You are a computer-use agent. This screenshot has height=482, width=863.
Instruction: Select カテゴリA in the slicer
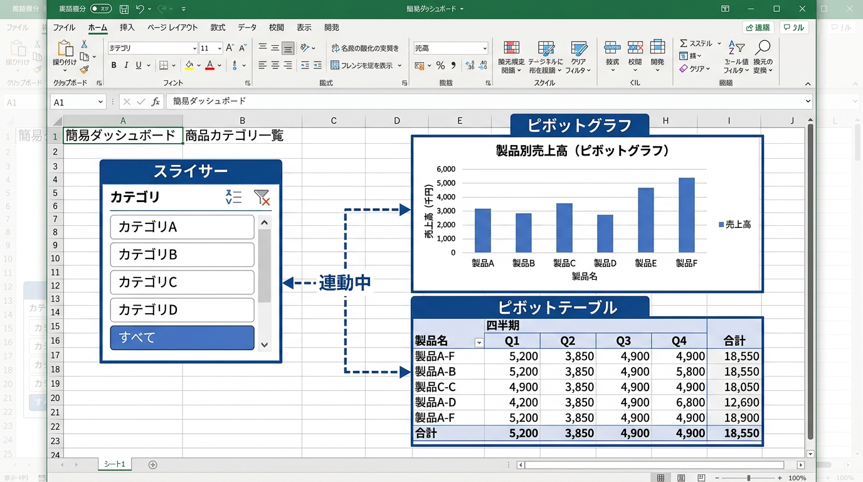point(182,227)
